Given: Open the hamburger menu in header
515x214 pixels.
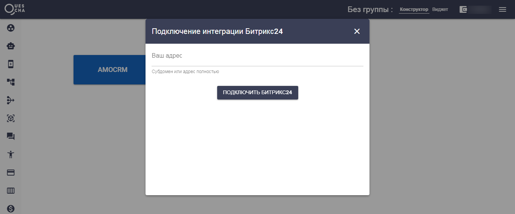Looking at the screenshot, I should coord(502,9).
